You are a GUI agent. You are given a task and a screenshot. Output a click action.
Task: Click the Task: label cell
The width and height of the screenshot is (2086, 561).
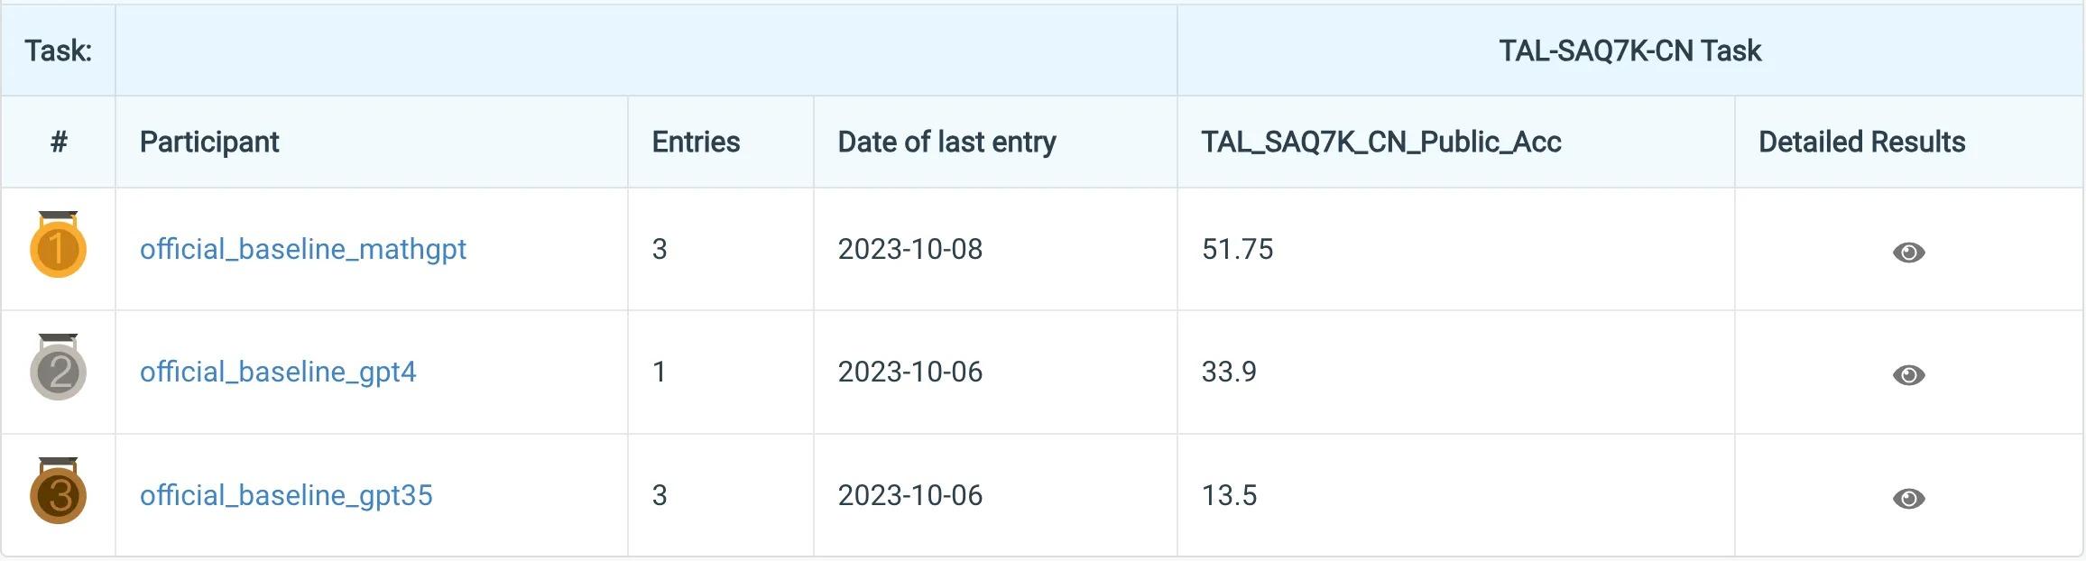pyautogui.click(x=59, y=51)
